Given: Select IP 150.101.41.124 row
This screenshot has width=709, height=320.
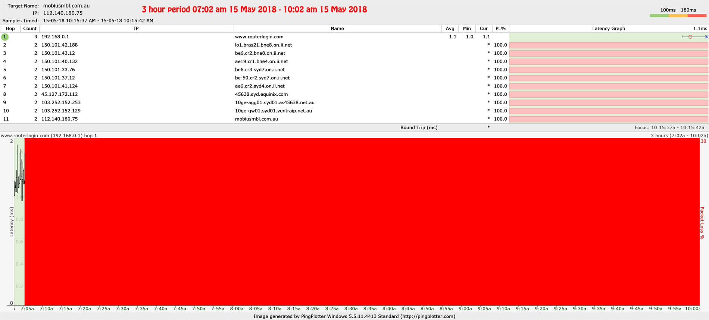Looking at the screenshot, I should click(59, 86).
